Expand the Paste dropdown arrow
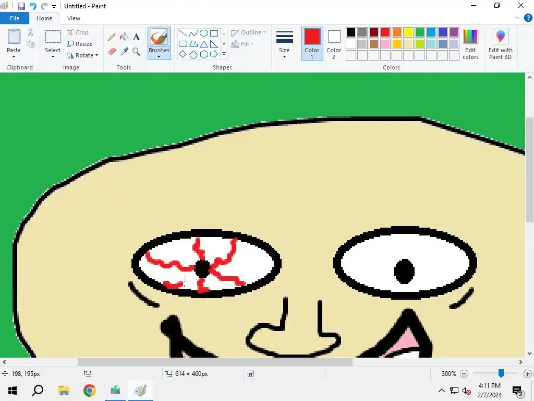Viewport: 534px width, 401px height. [14, 56]
